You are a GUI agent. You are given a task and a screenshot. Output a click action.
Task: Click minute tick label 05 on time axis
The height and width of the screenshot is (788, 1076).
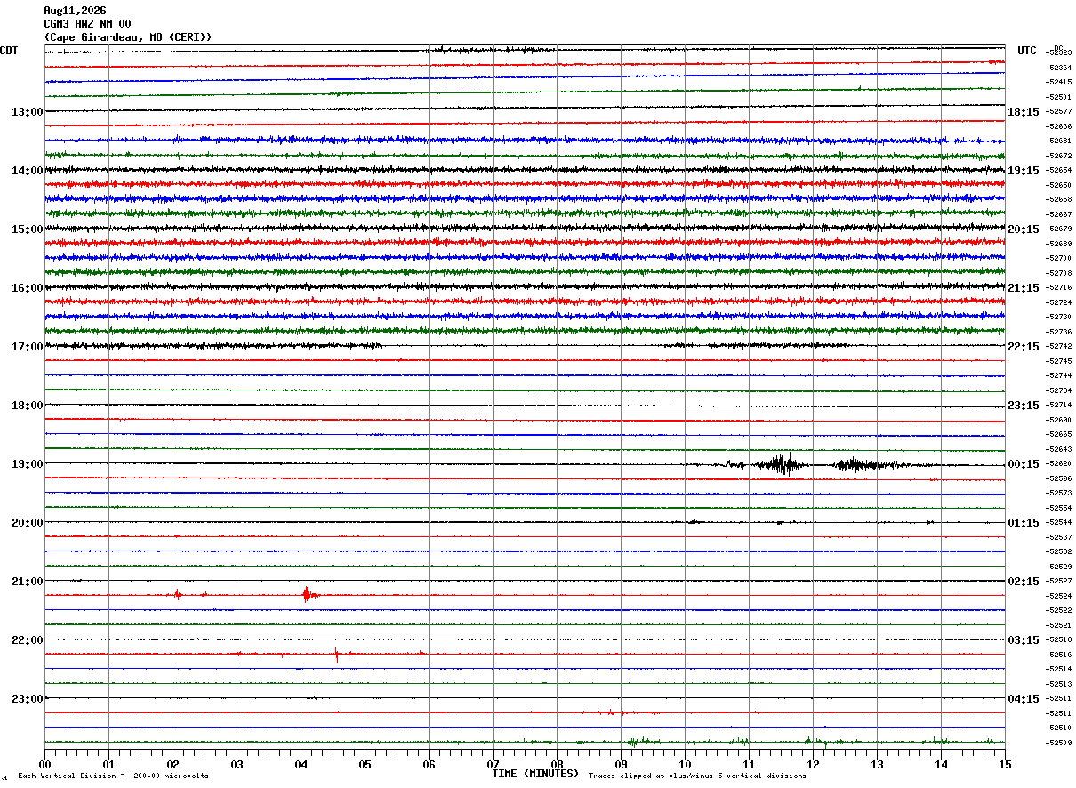(365, 764)
